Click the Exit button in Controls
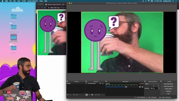Viewport: 179px width, 101px height. [x=168, y=94]
